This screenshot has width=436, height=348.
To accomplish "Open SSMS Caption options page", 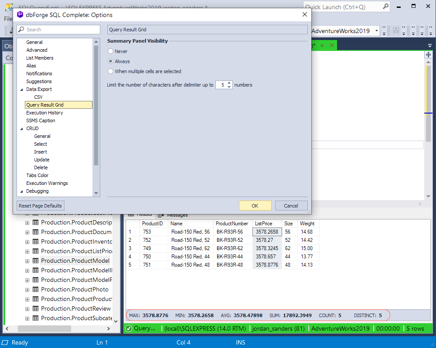I will (41, 120).
